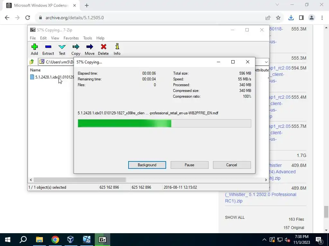Screen dimensions: 329x246
Task: Expand the 7-Zip path dropdown arrow
Action: (x=266, y=62)
